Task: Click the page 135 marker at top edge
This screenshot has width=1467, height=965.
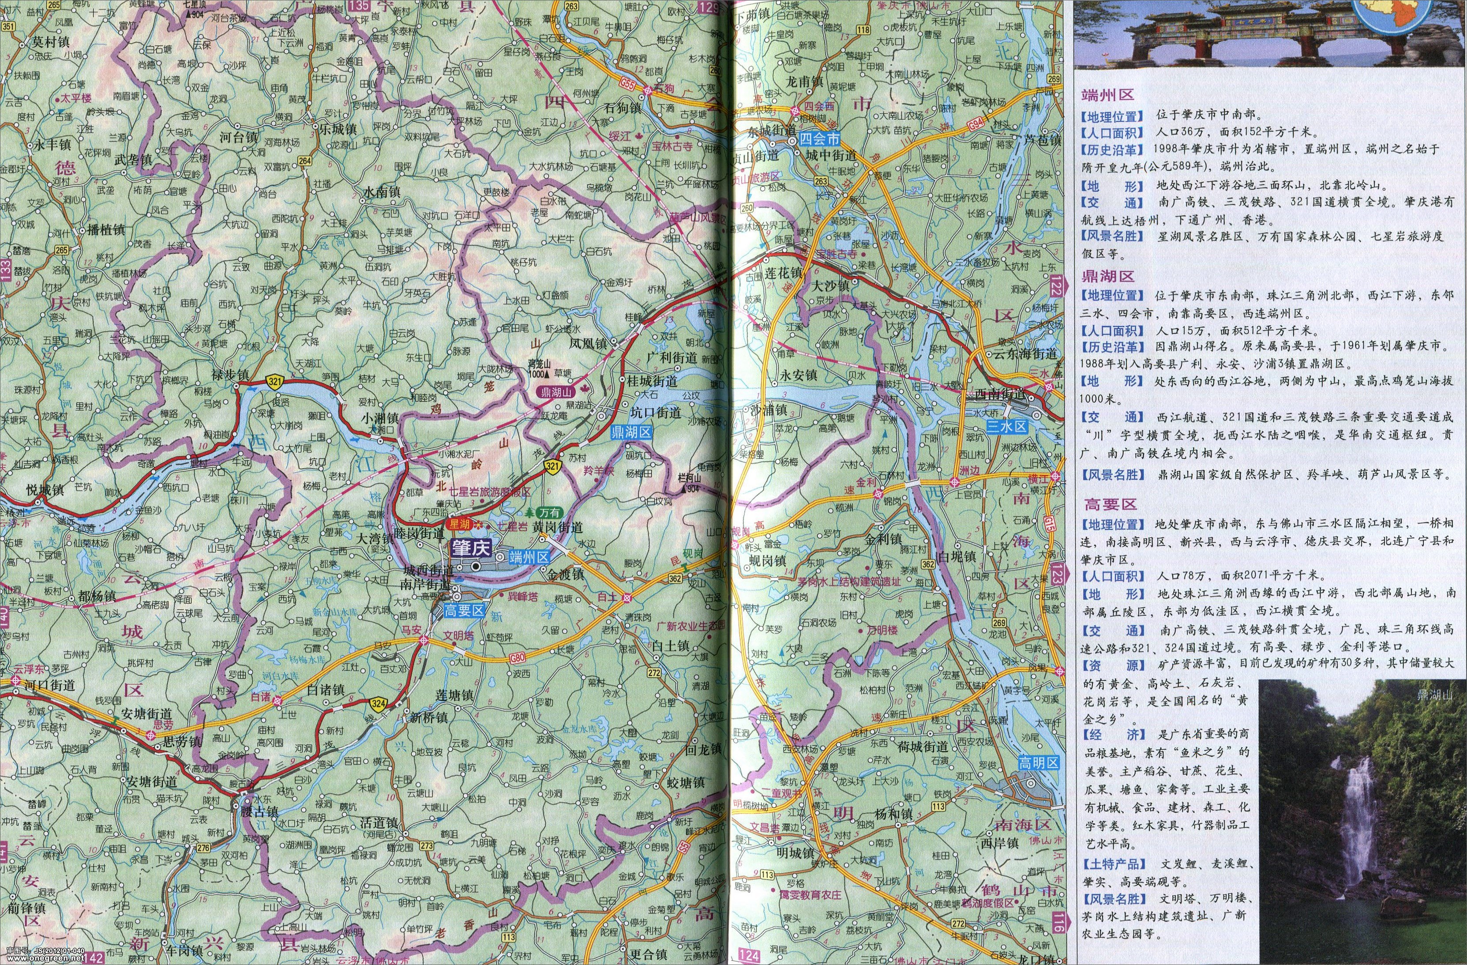Action: click(358, 6)
